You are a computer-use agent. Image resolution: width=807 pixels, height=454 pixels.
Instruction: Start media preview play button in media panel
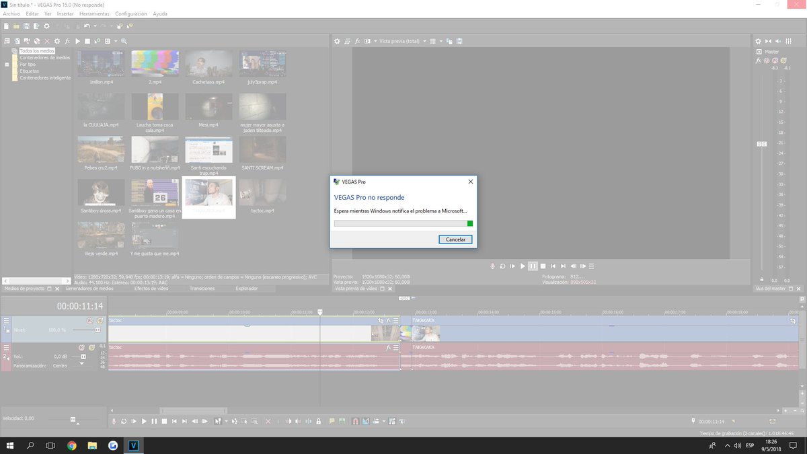(77, 41)
